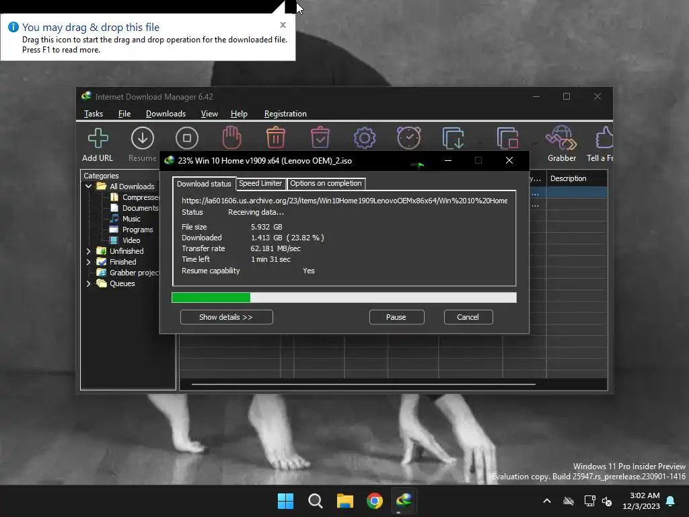Select the Programs category
The width and height of the screenshot is (689, 517).
[131, 230]
